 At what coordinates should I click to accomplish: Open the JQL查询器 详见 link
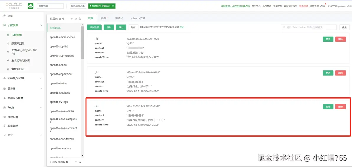coord(182,27)
